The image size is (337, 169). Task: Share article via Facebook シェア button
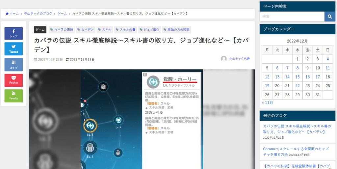[x=13, y=33]
